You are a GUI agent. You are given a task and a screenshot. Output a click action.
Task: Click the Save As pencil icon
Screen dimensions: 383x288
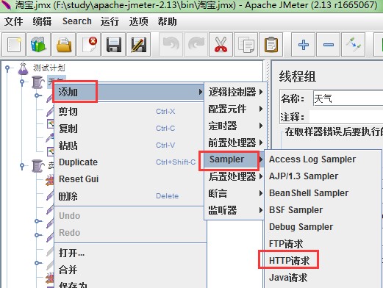(x=139, y=45)
